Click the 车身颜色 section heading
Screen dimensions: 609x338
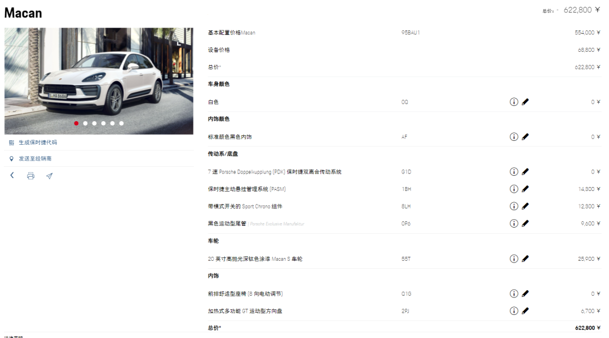point(219,84)
